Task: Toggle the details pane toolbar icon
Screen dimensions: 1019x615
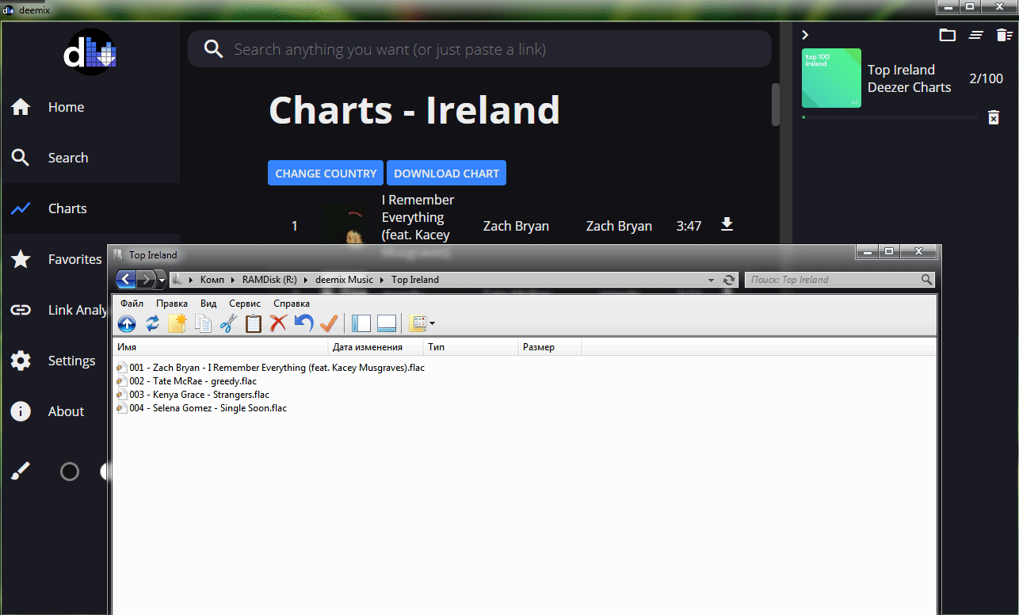Action: pos(387,323)
